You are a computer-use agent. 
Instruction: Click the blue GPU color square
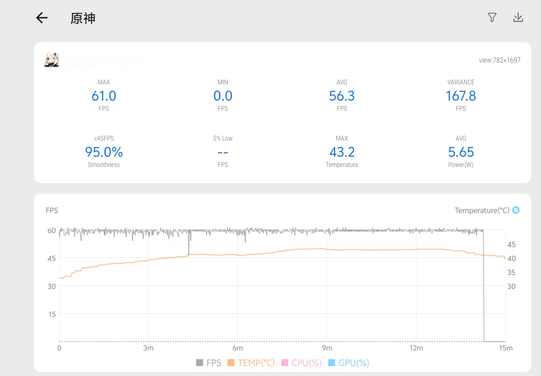pyautogui.click(x=331, y=363)
